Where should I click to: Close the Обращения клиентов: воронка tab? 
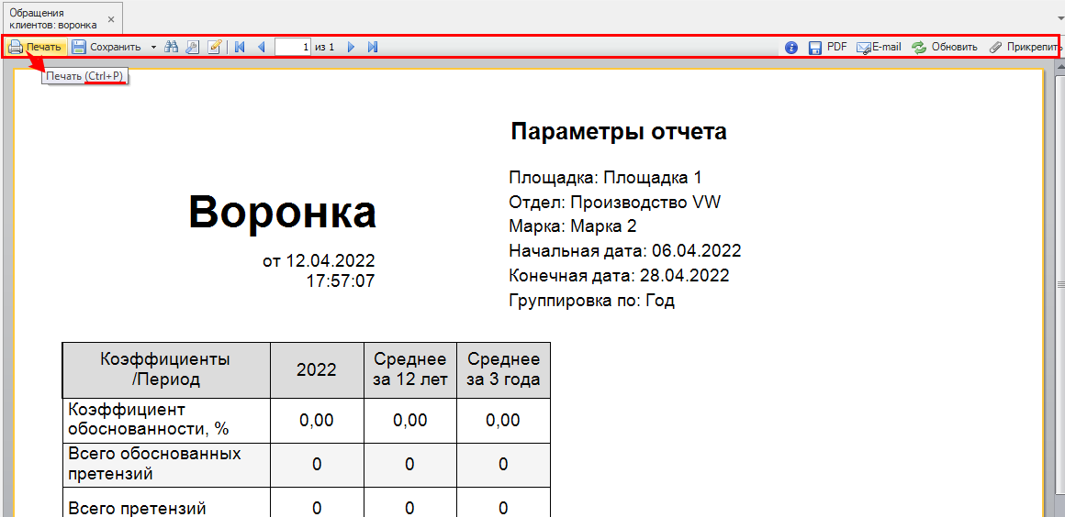click(111, 19)
